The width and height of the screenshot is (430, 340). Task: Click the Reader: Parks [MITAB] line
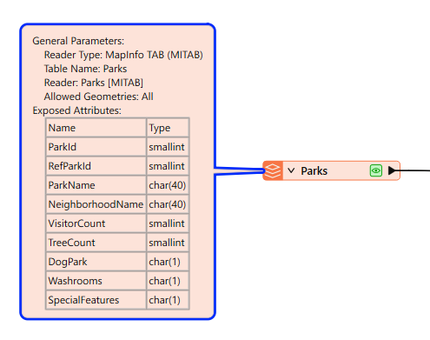point(94,83)
